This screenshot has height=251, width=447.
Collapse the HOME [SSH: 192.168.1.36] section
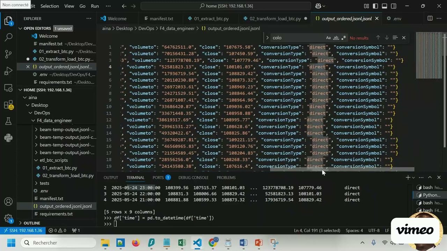20,90
